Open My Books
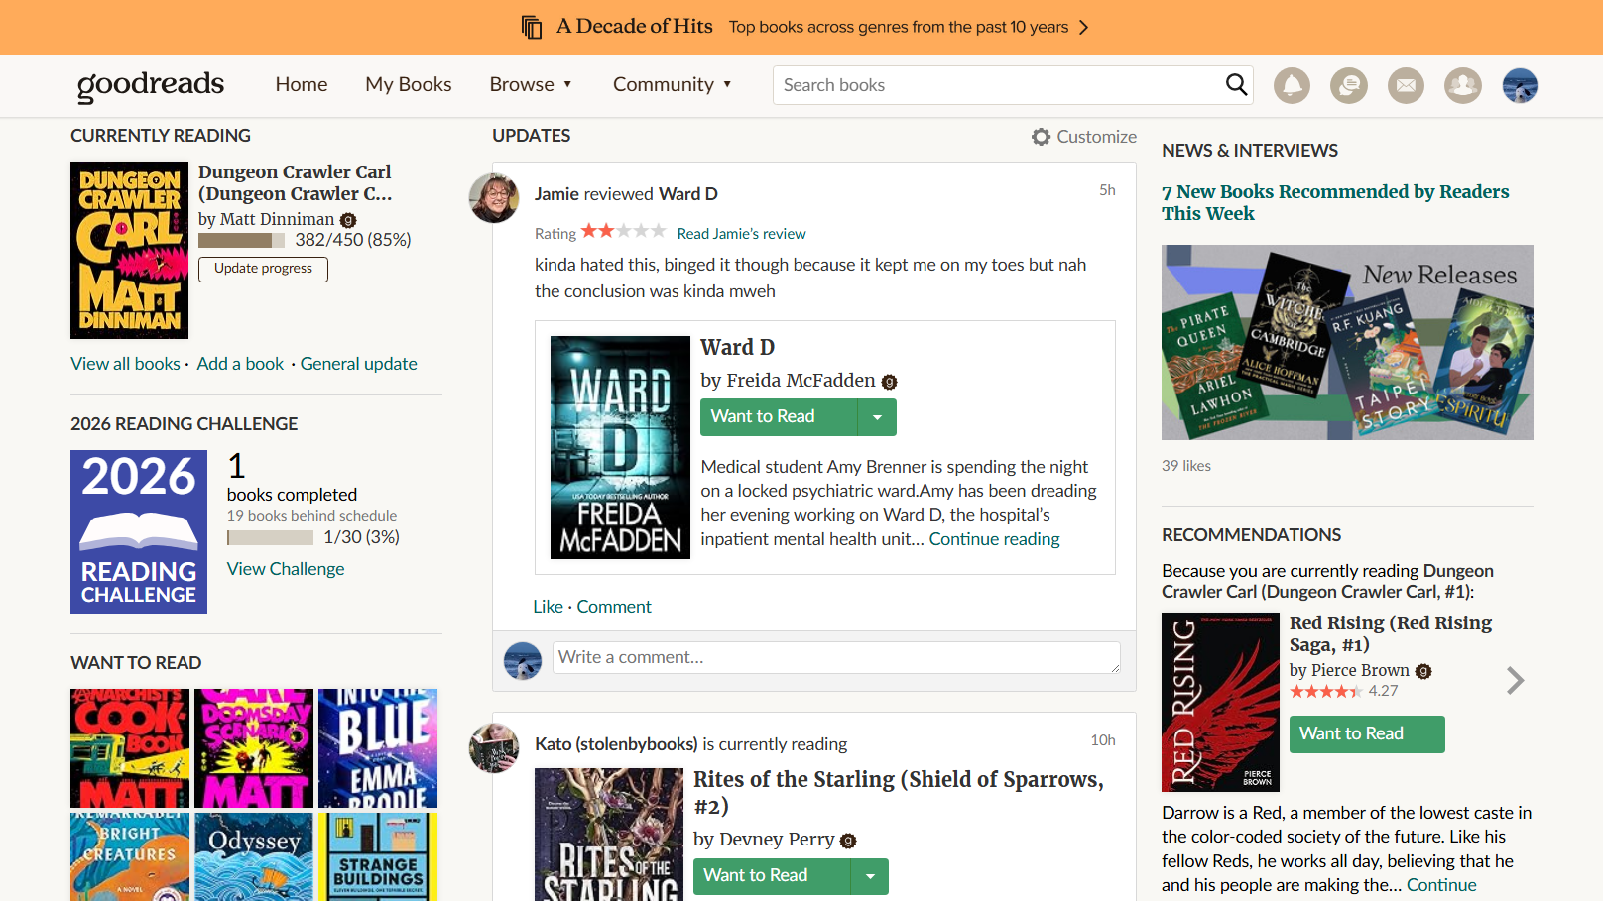 [409, 84]
